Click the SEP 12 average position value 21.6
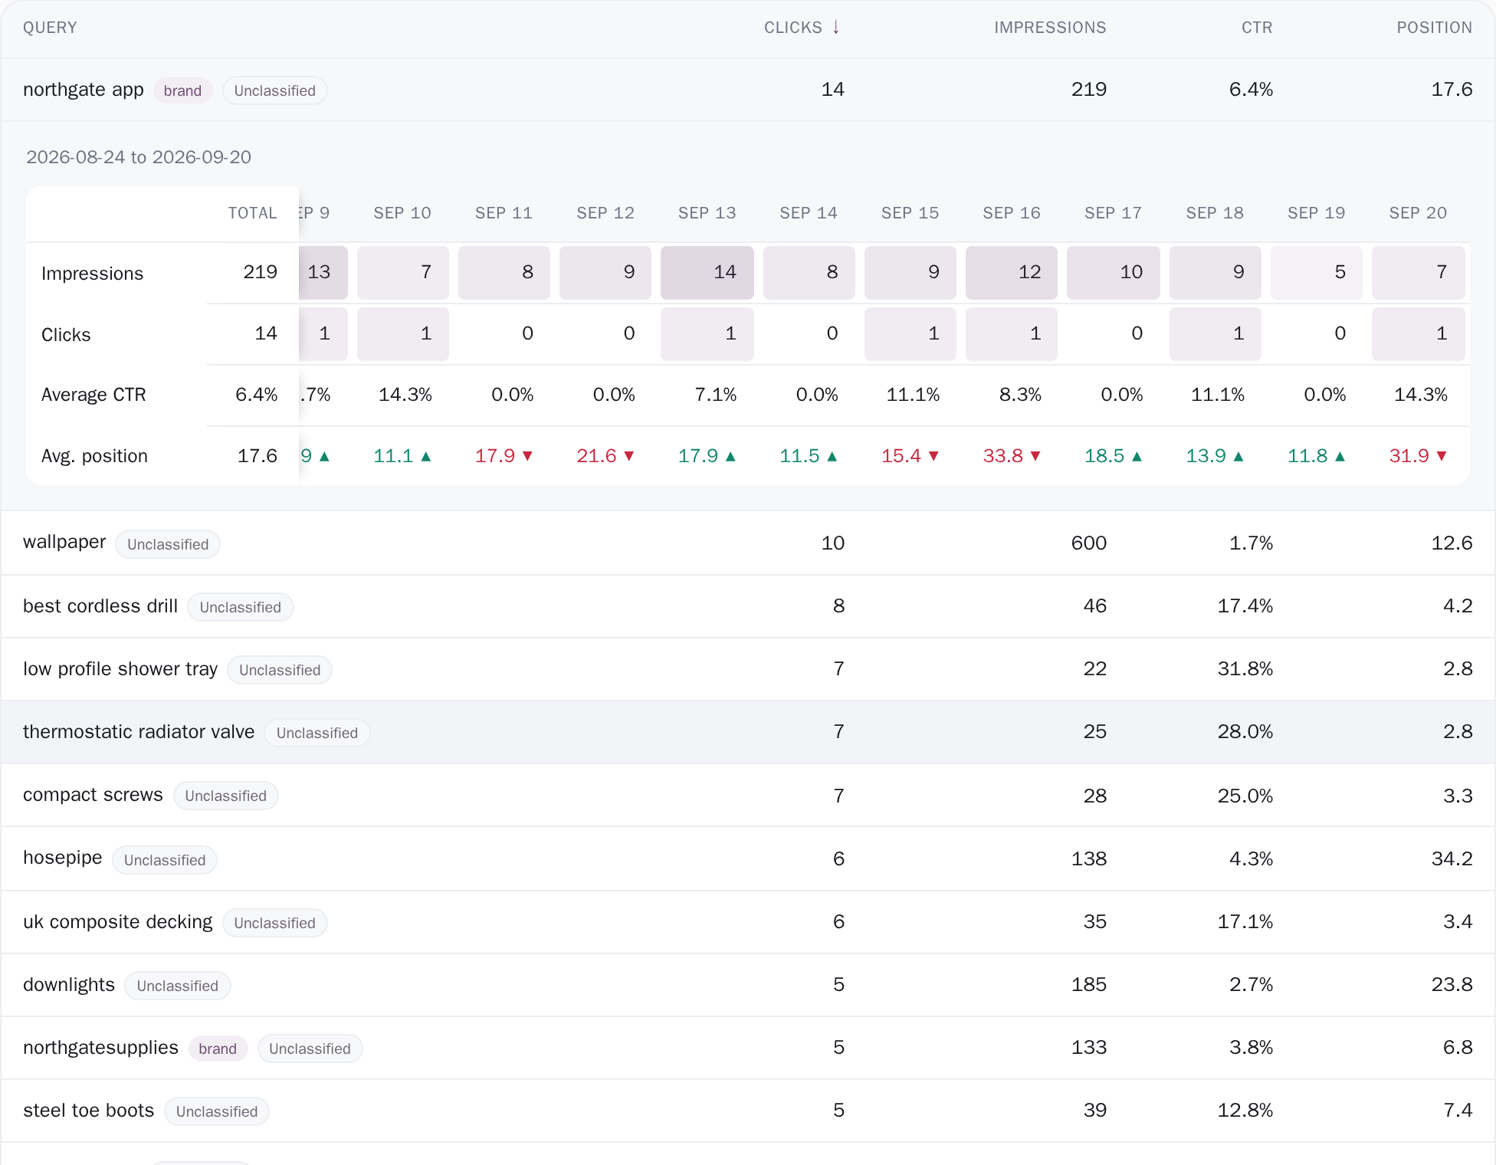Image resolution: width=1496 pixels, height=1165 pixels. click(x=596, y=456)
